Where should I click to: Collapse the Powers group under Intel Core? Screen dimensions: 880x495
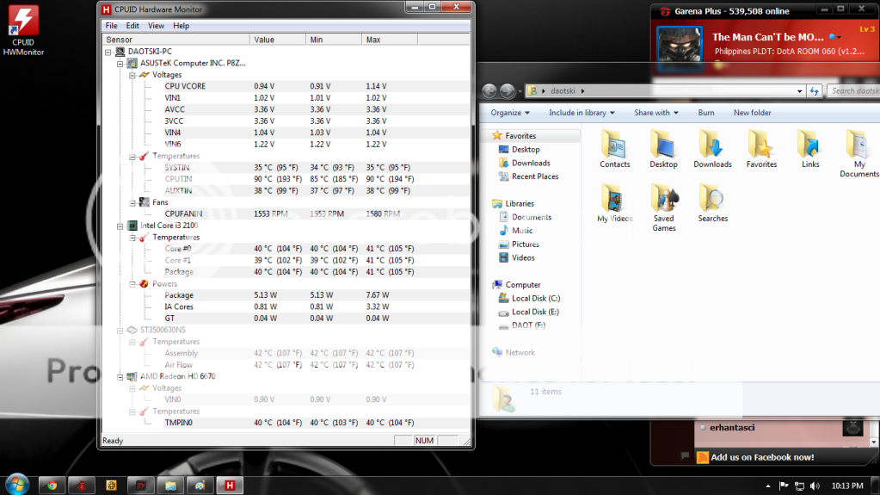[x=132, y=284]
